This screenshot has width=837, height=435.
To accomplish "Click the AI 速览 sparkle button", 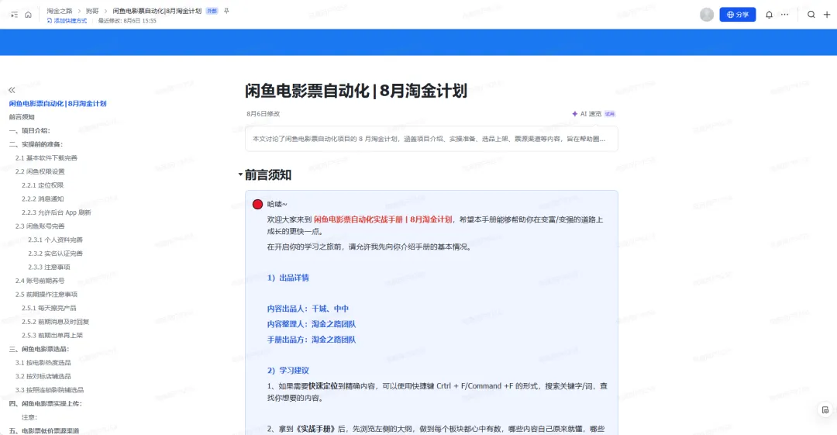I will (x=587, y=114).
